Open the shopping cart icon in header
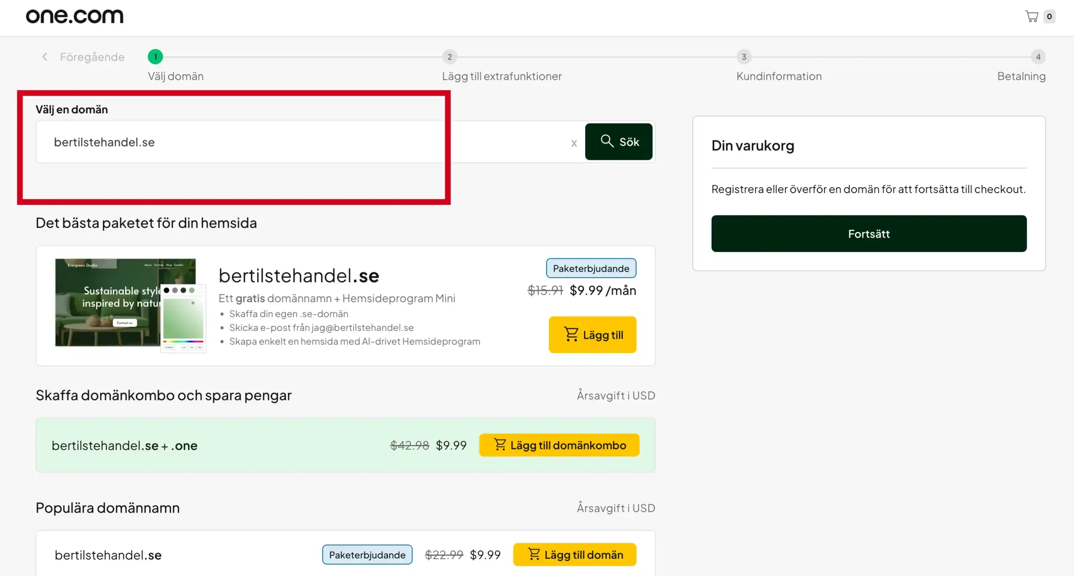Viewport: 1074px width, 576px height. 1032,16
